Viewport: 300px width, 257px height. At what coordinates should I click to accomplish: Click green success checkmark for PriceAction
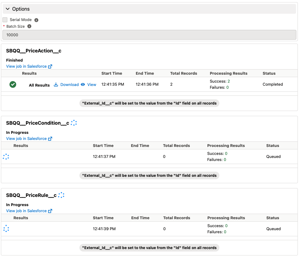[x=13, y=84]
